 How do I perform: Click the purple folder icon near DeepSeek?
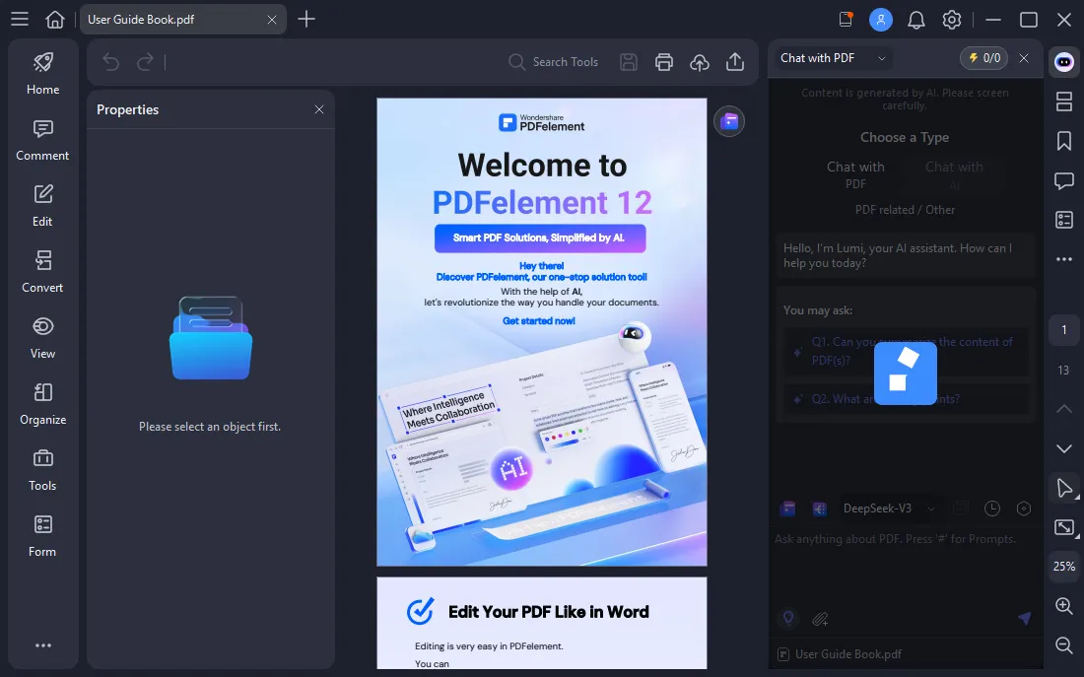click(x=787, y=508)
